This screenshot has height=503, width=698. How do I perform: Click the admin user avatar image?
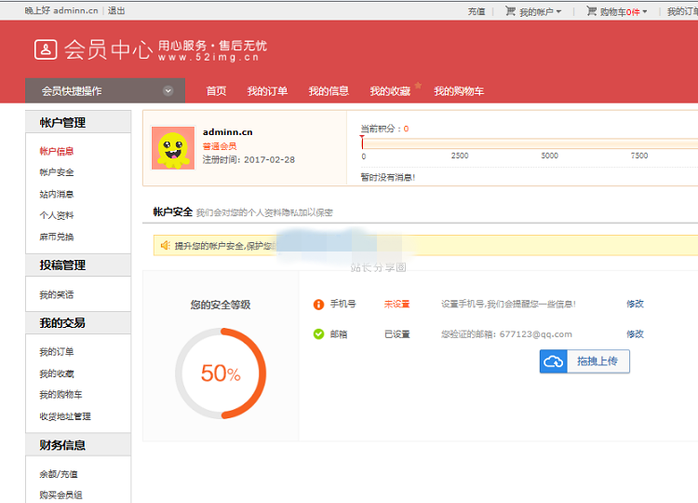pyautogui.click(x=173, y=148)
